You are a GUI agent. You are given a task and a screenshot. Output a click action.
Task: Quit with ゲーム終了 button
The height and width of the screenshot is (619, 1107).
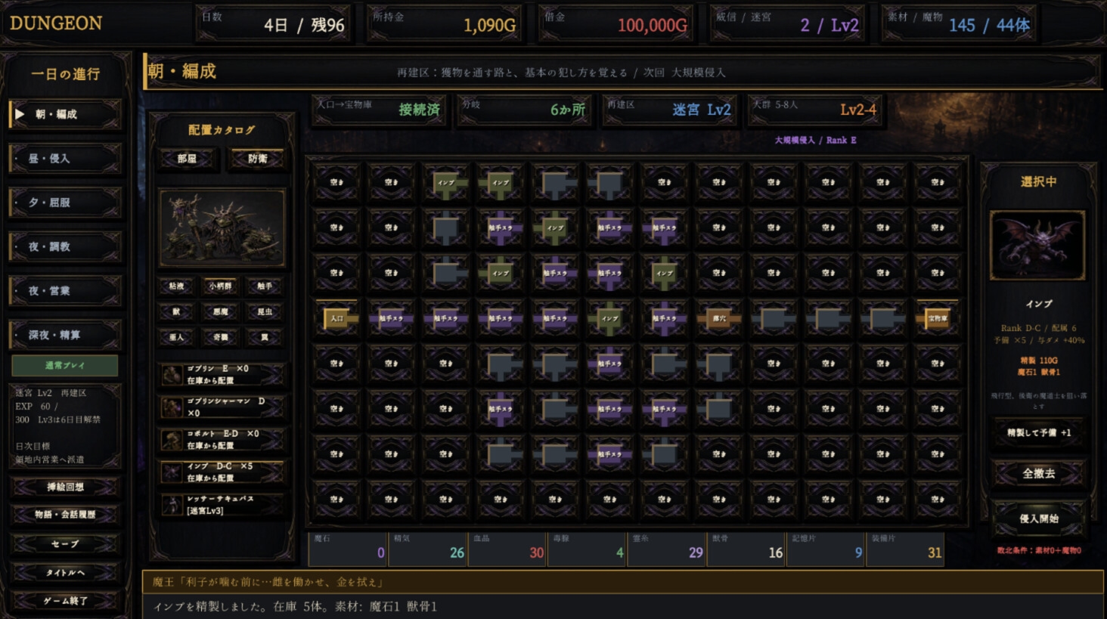pyautogui.click(x=65, y=601)
